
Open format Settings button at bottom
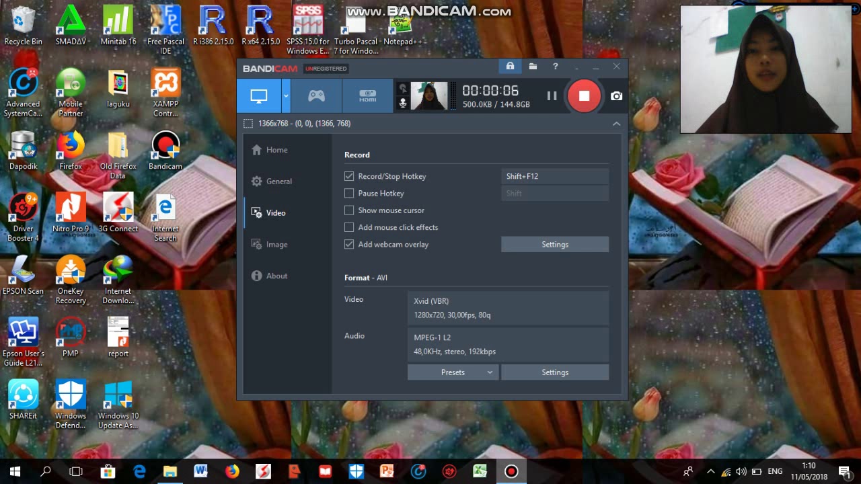(555, 372)
